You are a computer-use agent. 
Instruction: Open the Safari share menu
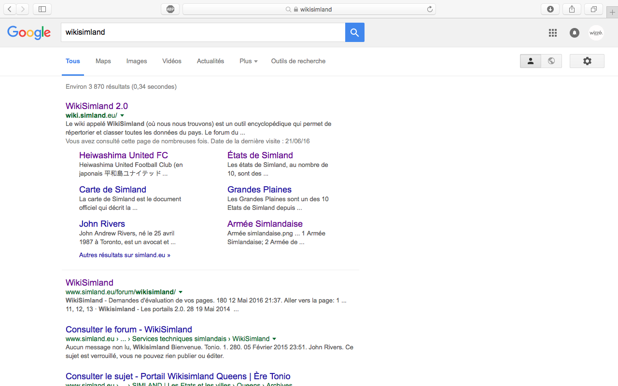[572, 9]
